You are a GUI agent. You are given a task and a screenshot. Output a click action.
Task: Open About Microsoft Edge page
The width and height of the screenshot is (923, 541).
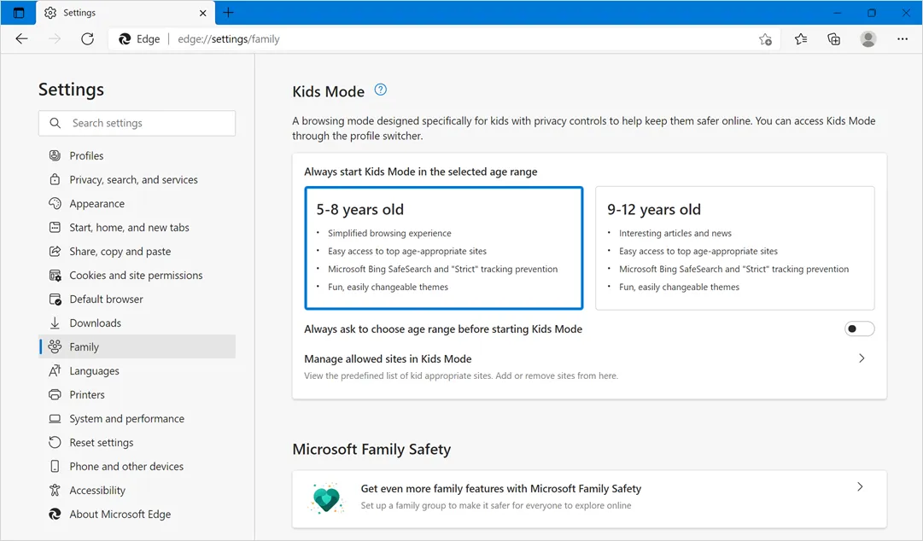(120, 515)
